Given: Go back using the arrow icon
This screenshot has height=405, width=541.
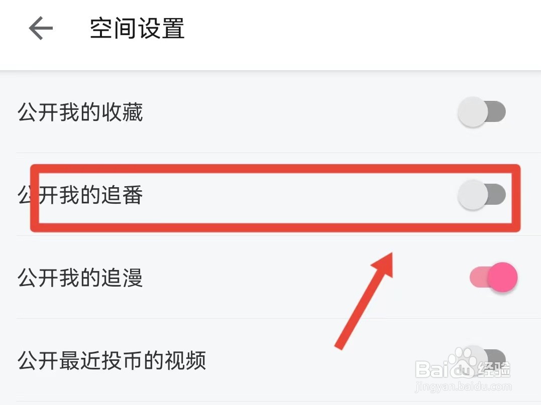Looking at the screenshot, I should point(41,29).
